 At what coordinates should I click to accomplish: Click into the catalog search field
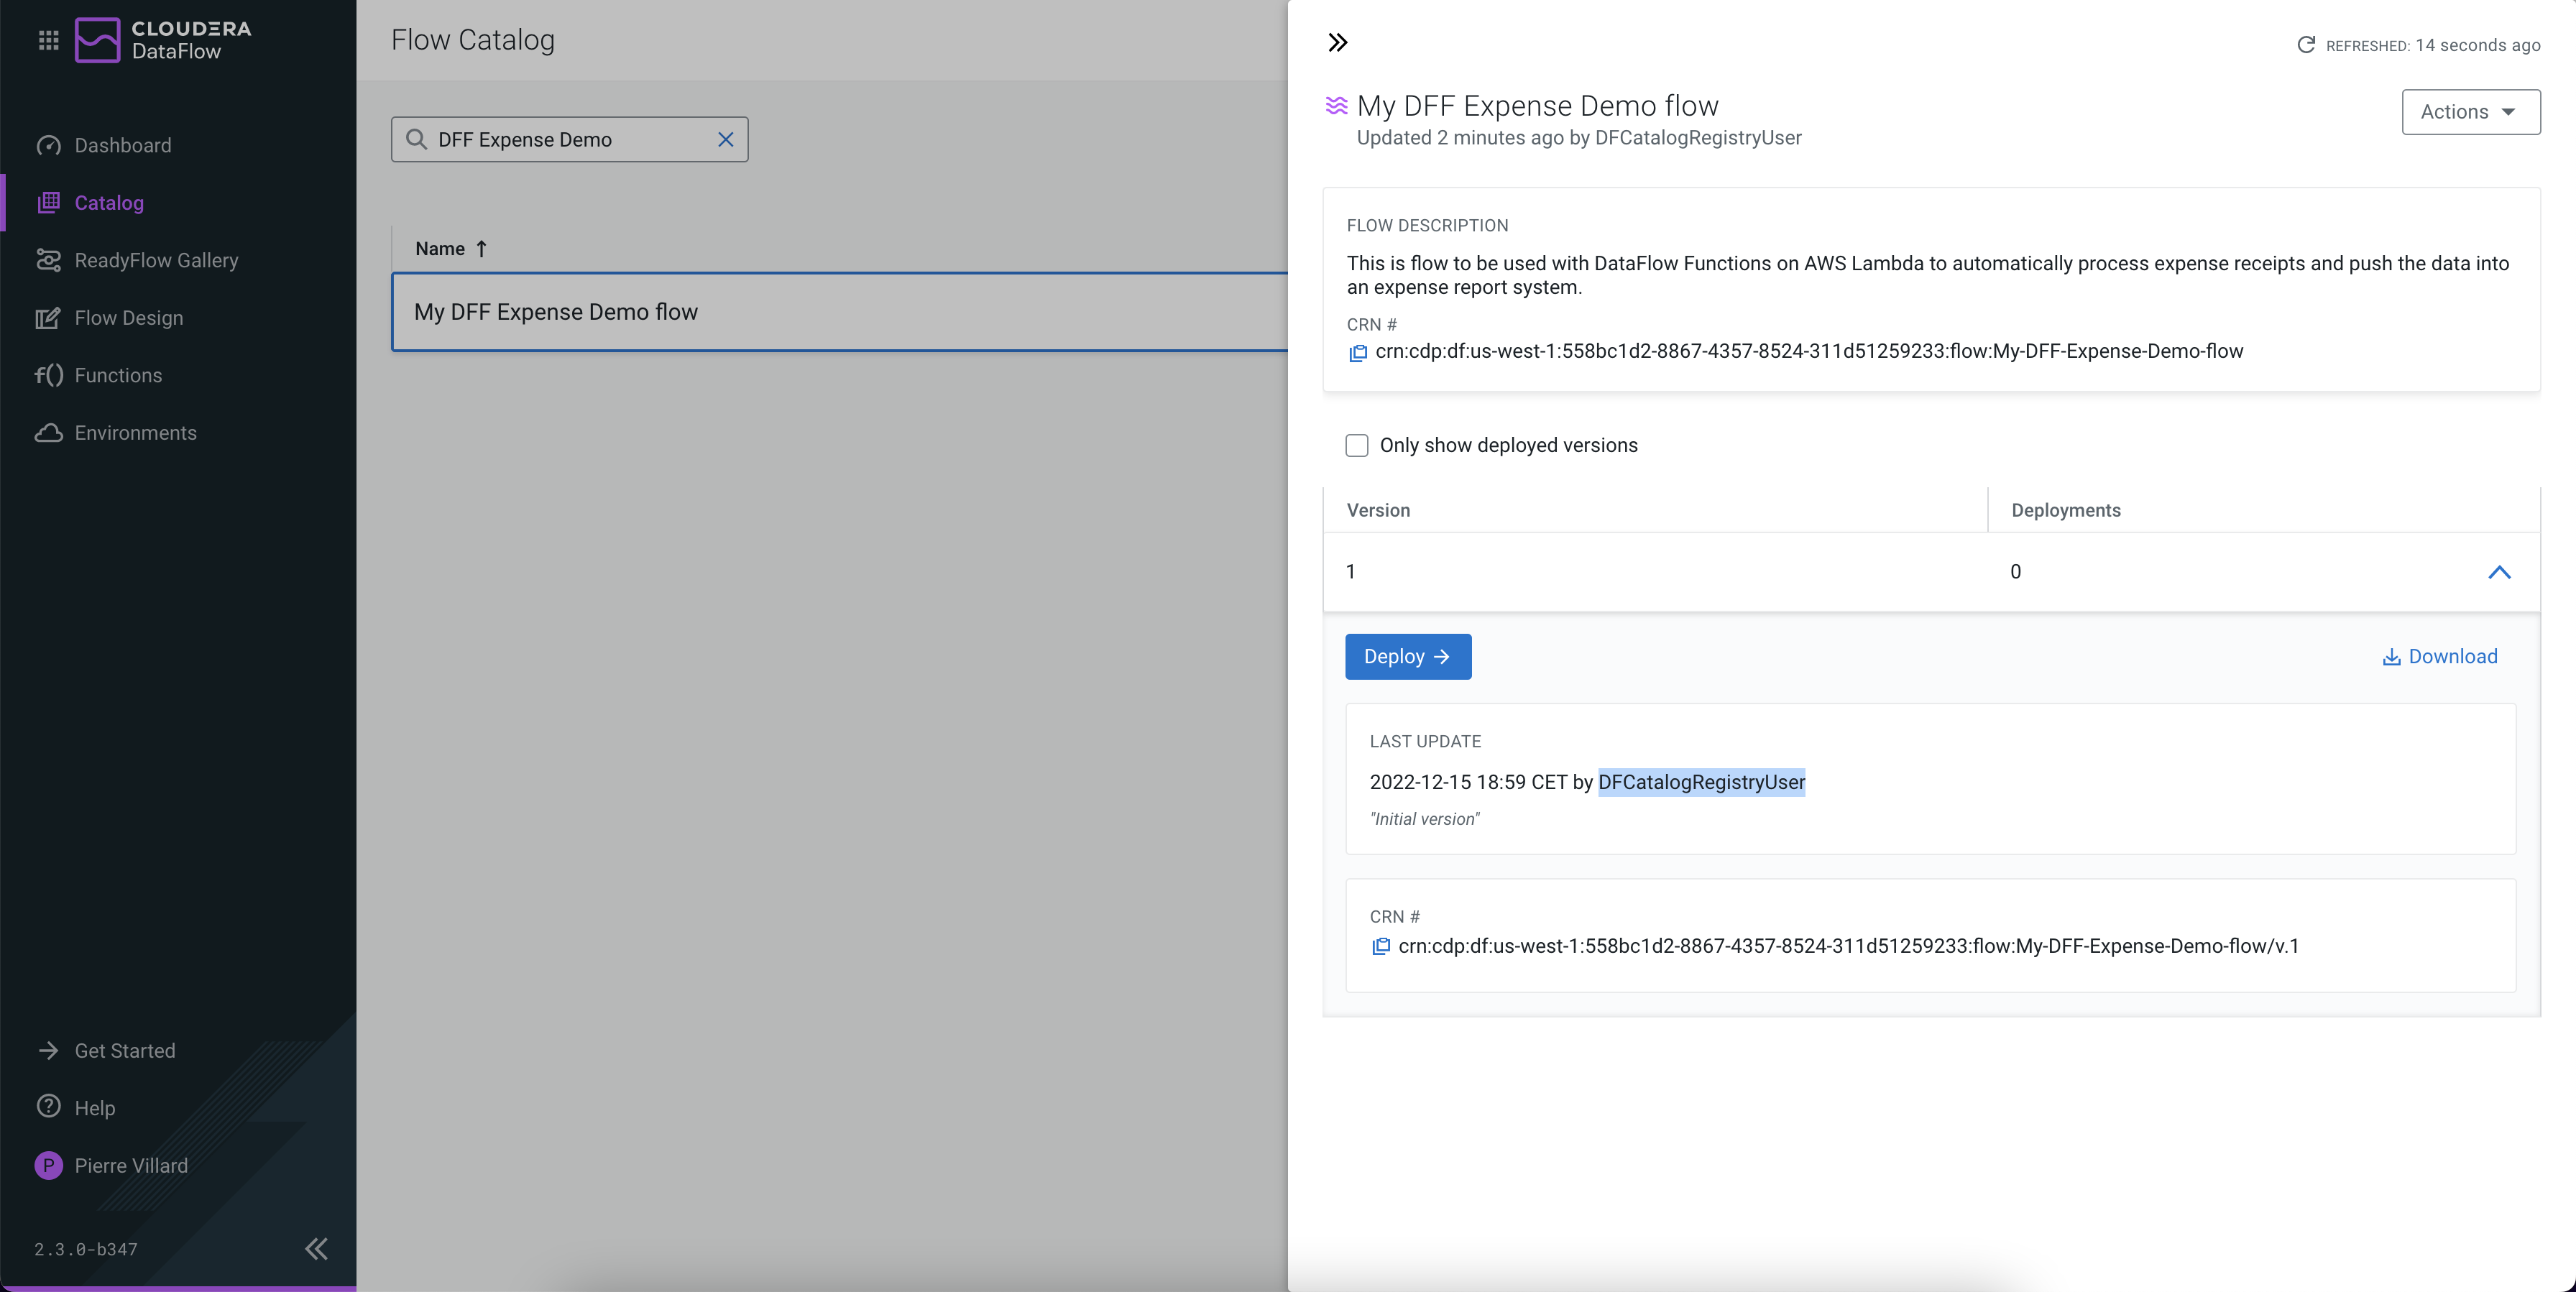(x=570, y=140)
